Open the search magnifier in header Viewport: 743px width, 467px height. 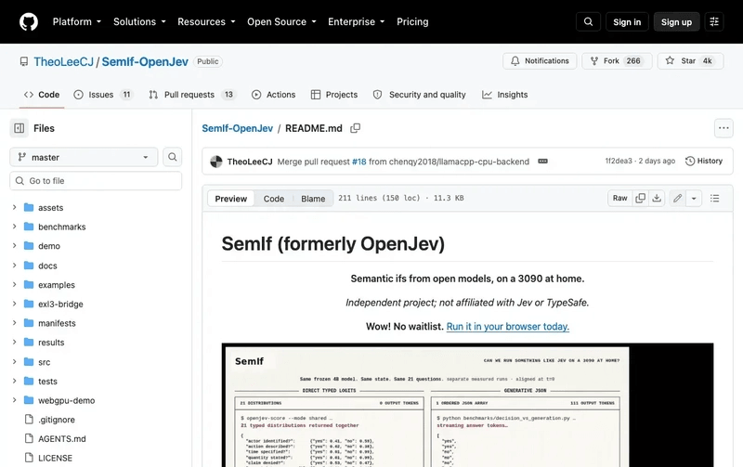point(588,21)
